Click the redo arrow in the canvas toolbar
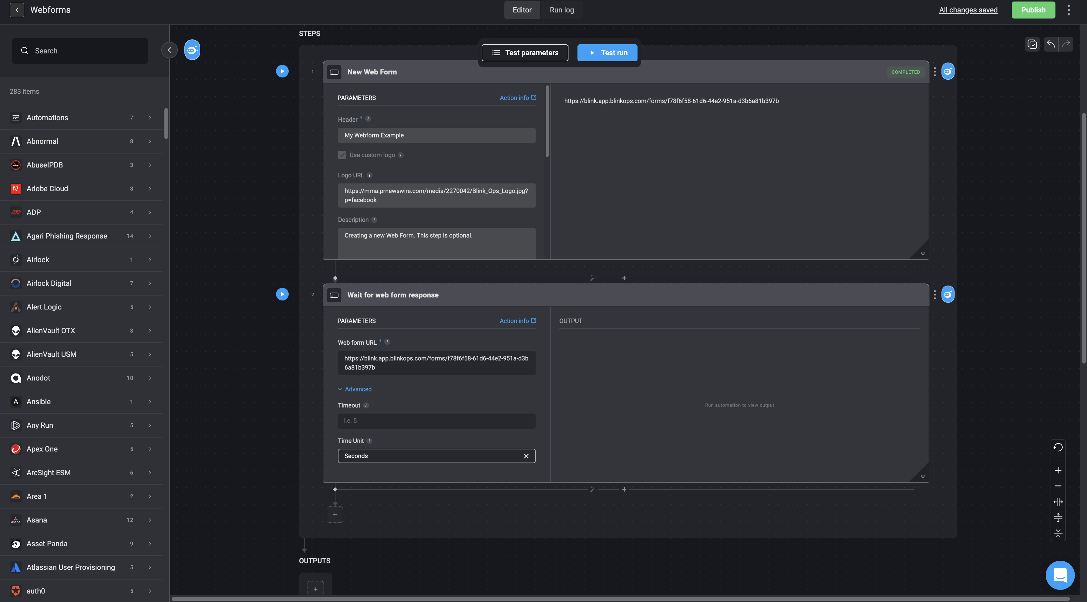Image resolution: width=1087 pixels, height=602 pixels. pos(1066,44)
